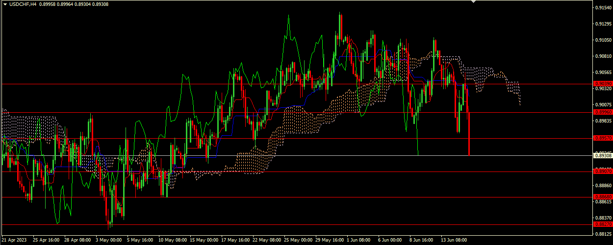This screenshot has height=245, width=613.
Task: Click the 6 Jun 00:00 time label
Action: click(390, 241)
